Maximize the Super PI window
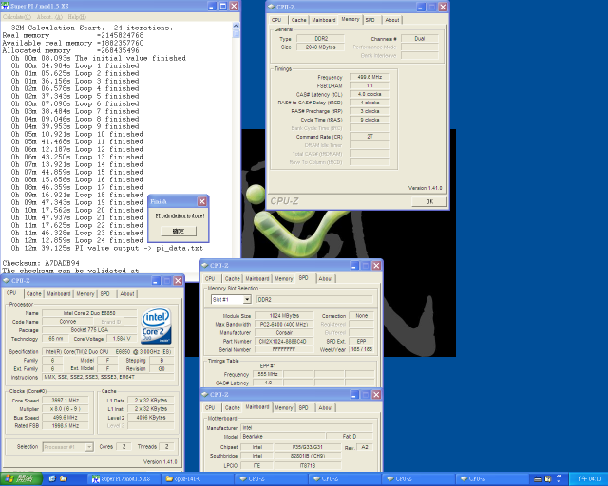 coord(223,7)
